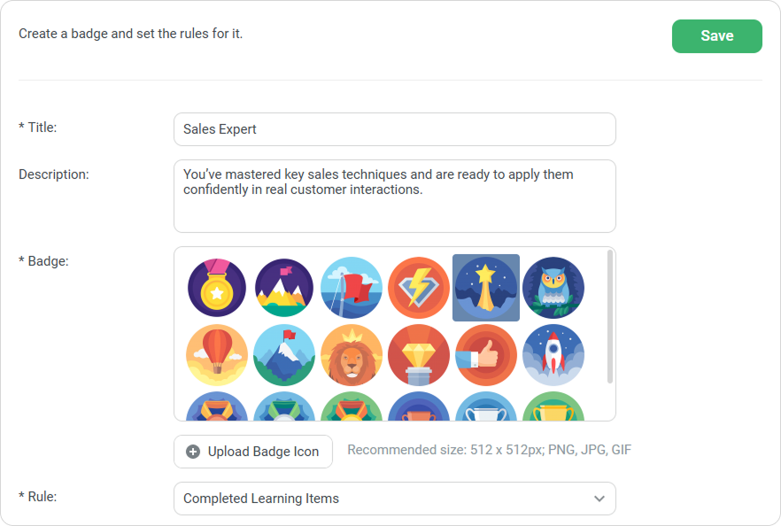Select the snowy mountain summit flag badge
Viewport: 781px width, 526px height.
tap(284, 355)
